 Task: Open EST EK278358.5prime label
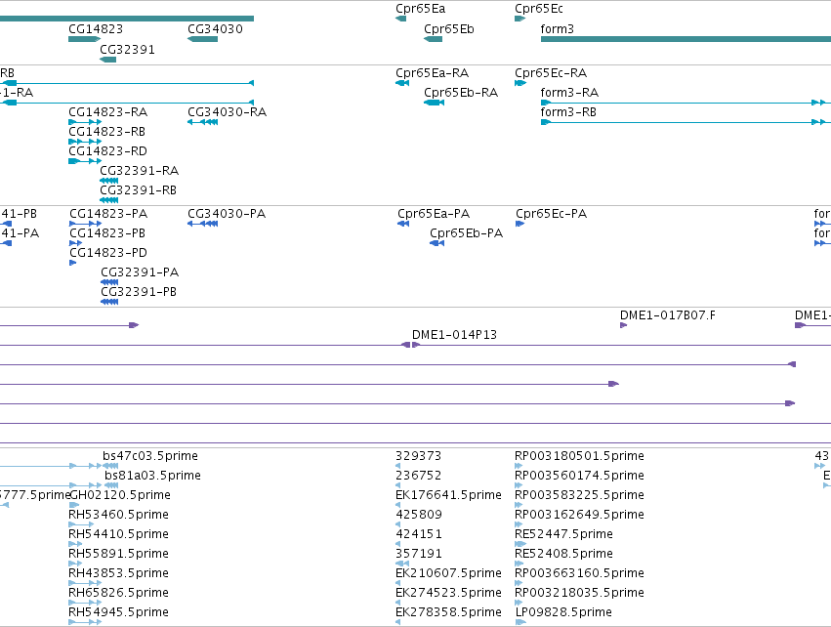[448, 612]
